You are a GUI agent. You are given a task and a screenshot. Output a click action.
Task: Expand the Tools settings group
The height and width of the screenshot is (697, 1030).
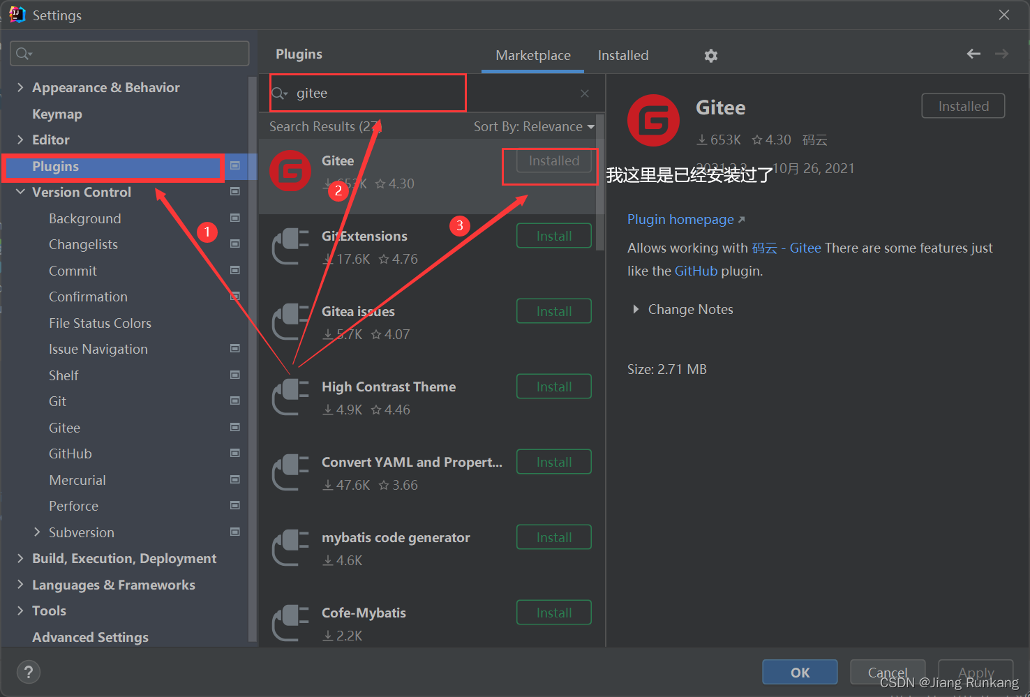20,610
